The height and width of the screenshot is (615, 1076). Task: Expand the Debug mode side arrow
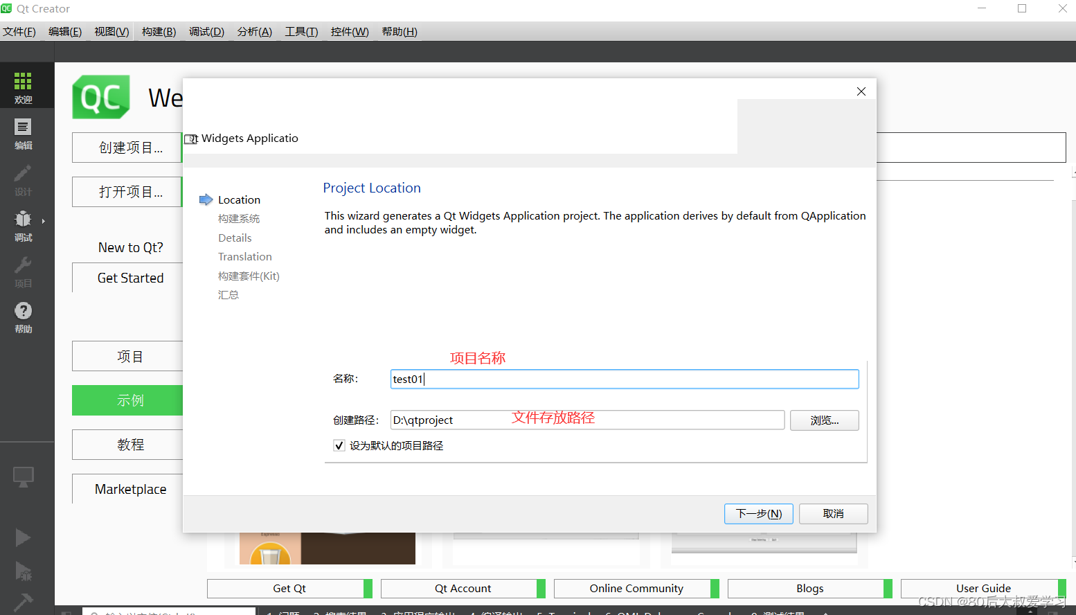point(44,222)
